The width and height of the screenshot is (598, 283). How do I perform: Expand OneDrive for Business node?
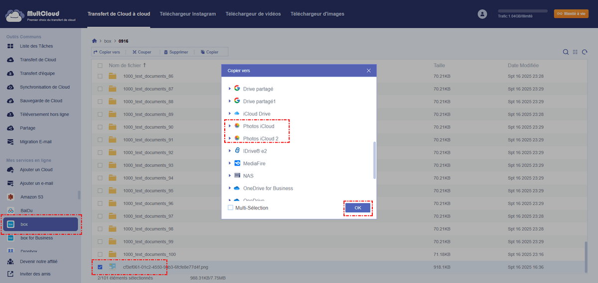[x=230, y=188]
